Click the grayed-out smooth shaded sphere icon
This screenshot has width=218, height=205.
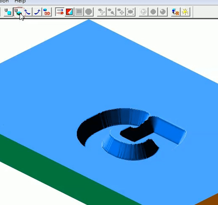pos(163,12)
